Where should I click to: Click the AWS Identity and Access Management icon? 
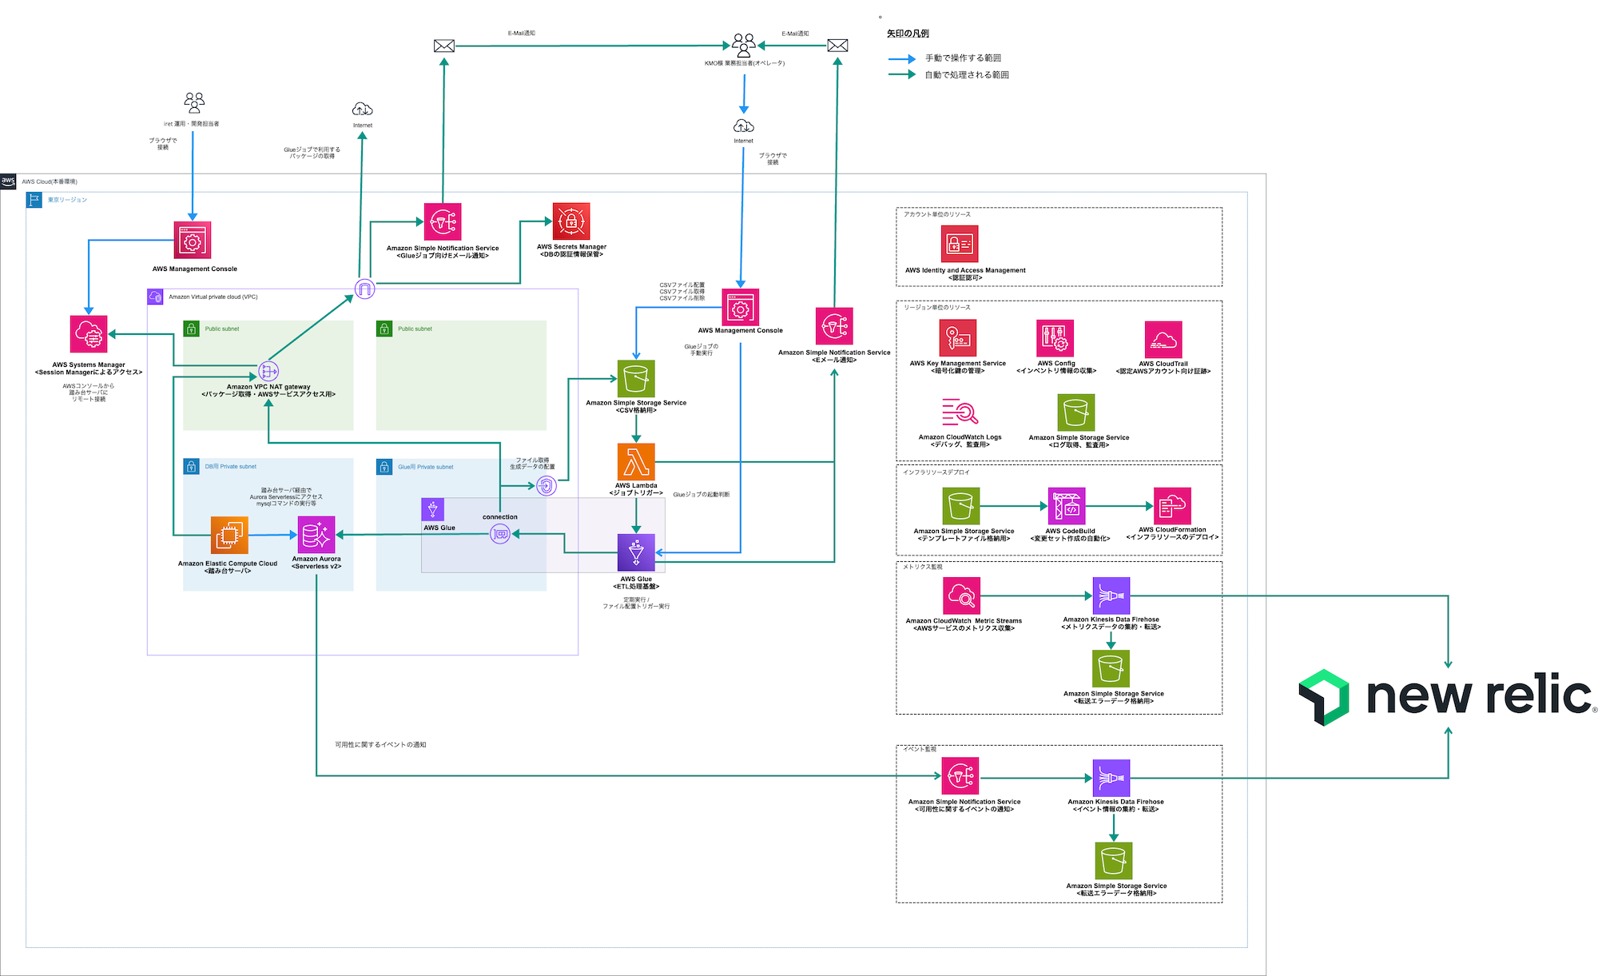[960, 244]
